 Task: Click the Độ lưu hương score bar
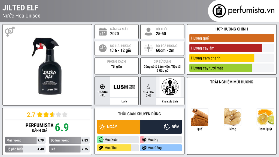coord(69,140)
